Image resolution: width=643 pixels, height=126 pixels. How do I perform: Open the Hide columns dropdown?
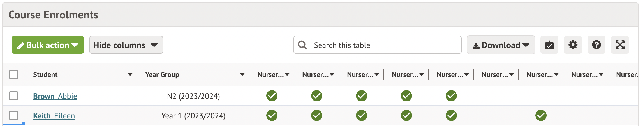pyautogui.click(x=126, y=45)
